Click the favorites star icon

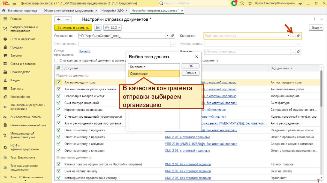point(249,3)
